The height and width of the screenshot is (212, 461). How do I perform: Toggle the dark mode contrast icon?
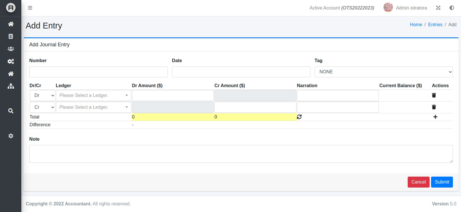[452, 8]
